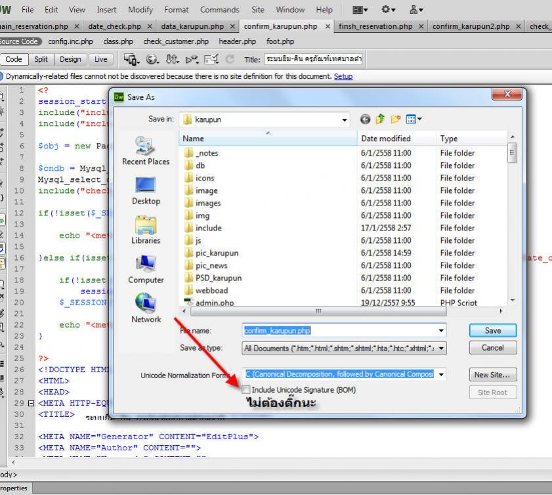Click the Multiscreen preview toolbar icon
The width and height of the screenshot is (552, 495).
[x=132, y=59]
